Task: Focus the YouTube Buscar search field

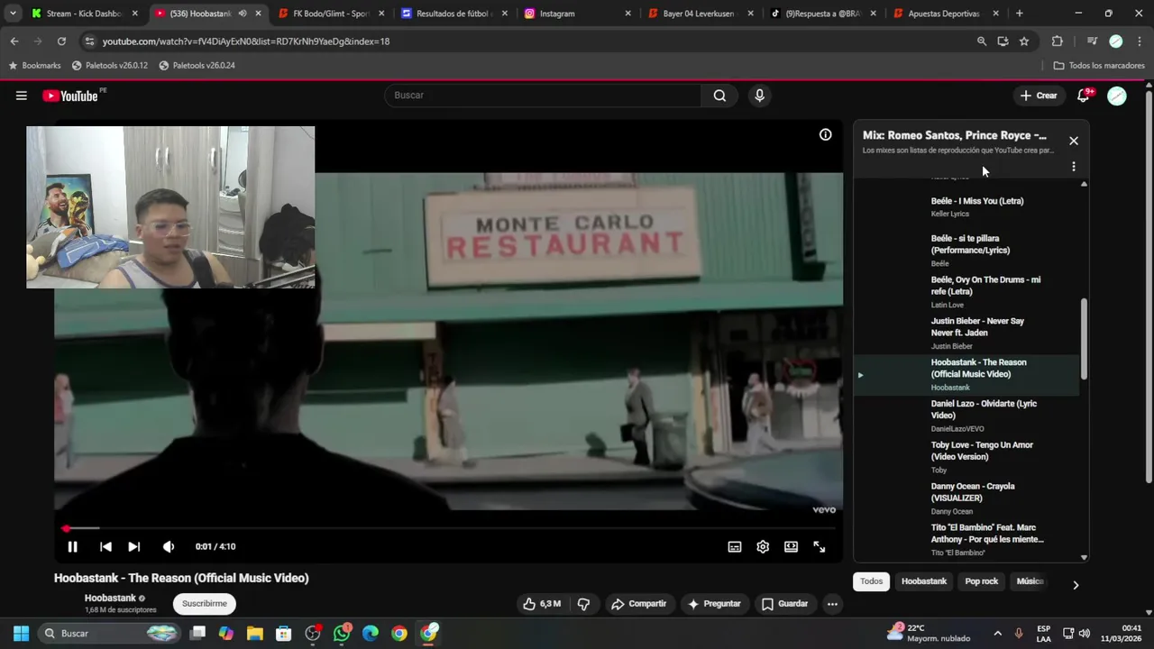Action: 543,96
